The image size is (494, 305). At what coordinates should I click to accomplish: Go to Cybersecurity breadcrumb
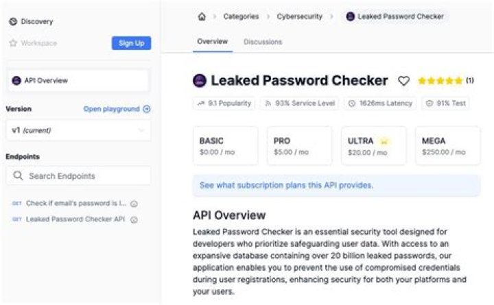(x=299, y=16)
